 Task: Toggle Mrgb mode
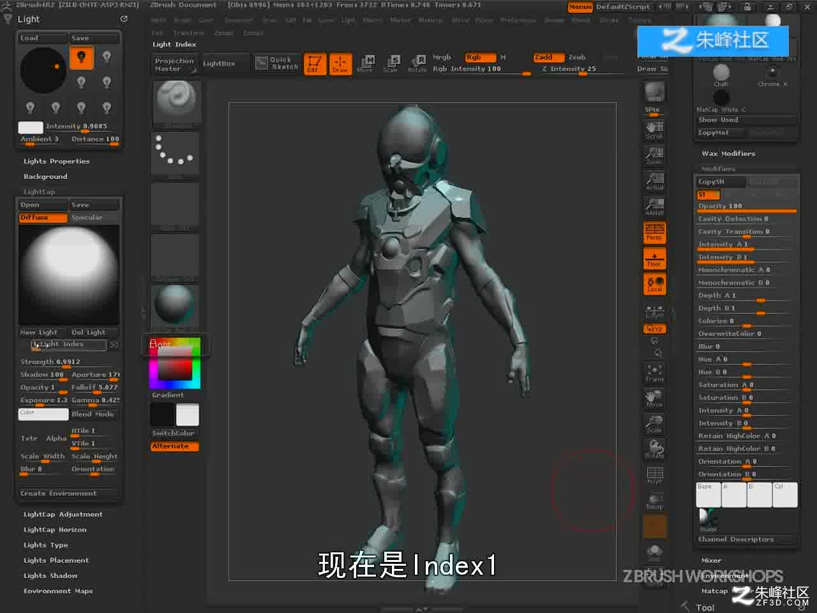442,57
